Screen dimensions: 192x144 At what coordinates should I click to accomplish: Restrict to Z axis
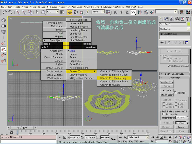[x=127, y=12]
